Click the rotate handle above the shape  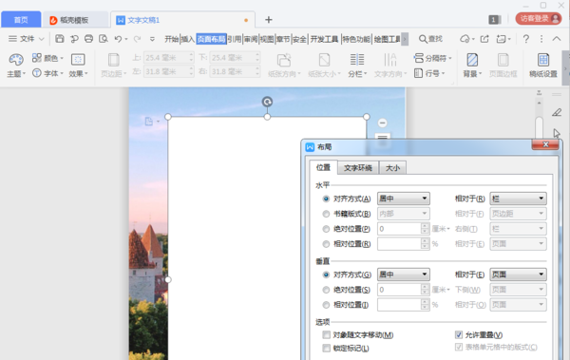(x=267, y=102)
